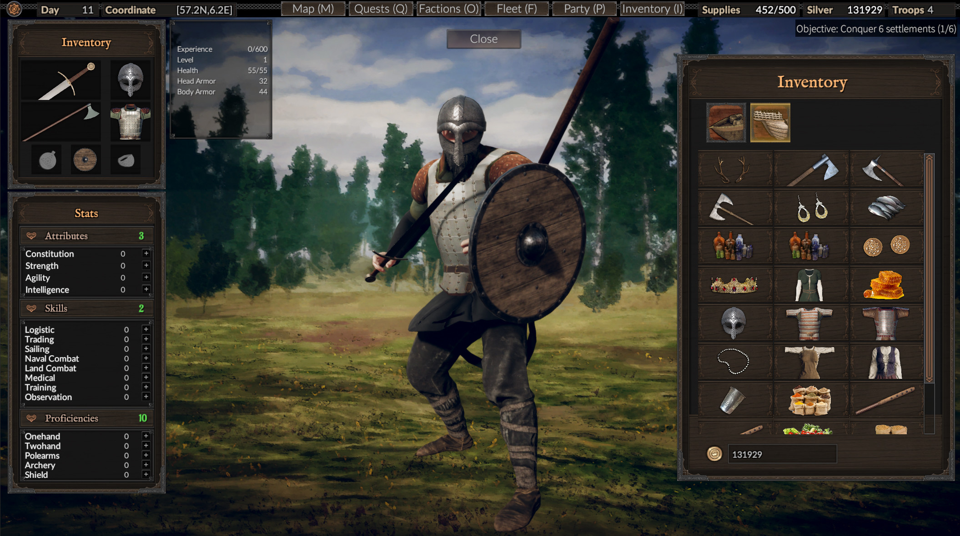The width and height of the screenshot is (960, 536).
Task: Click the throwing axe item in ship cargo
Action: pos(810,168)
